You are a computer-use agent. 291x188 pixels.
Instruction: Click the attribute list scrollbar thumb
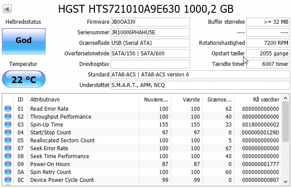pyautogui.click(x=285, y=122)
